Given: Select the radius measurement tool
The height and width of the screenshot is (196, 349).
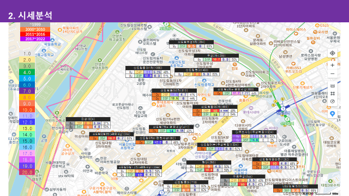Looking at the screenshot, I should pyautogui.click(x=332, y=101).
